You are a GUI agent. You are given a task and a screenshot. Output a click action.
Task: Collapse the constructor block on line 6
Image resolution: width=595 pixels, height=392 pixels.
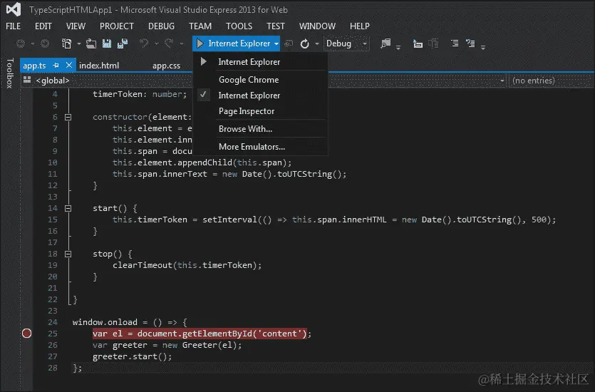68,118
